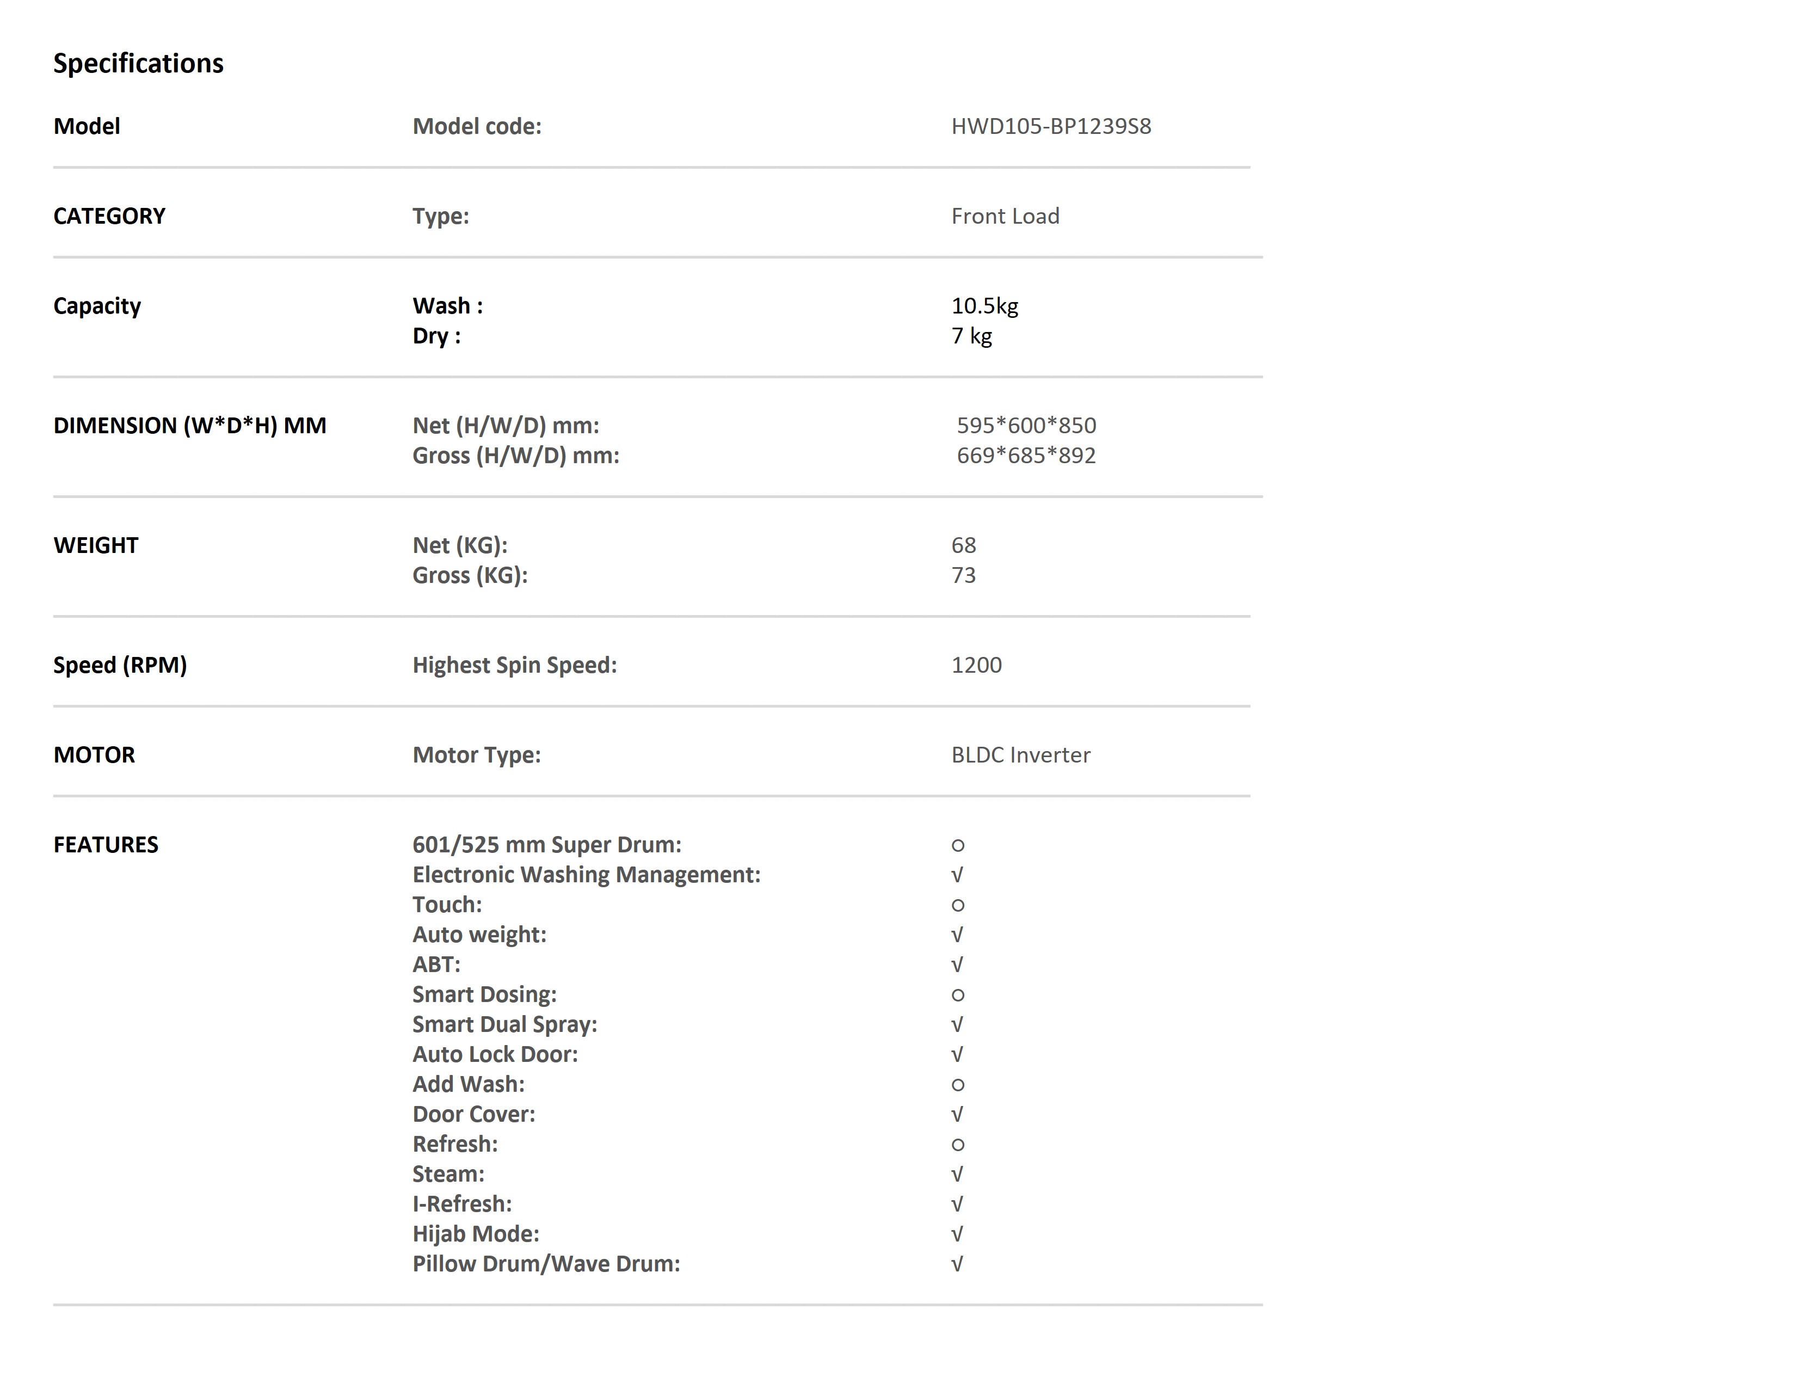Click the Gross (KG) weight label

[x=470, y=575]
